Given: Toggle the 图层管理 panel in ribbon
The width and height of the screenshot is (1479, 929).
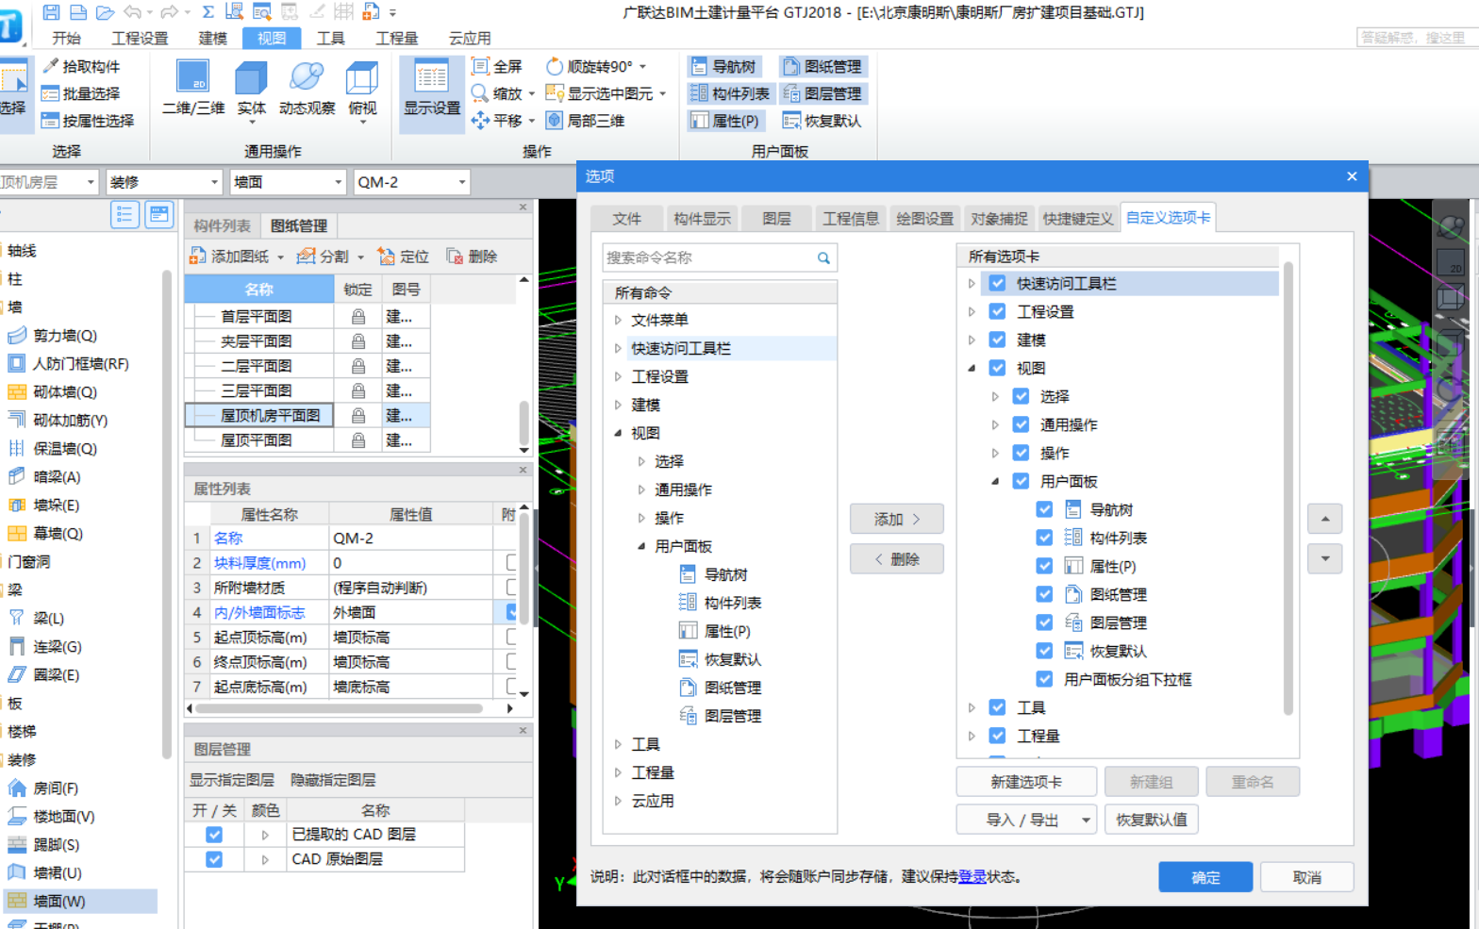Looking at the screenshot, I should 823,93.
